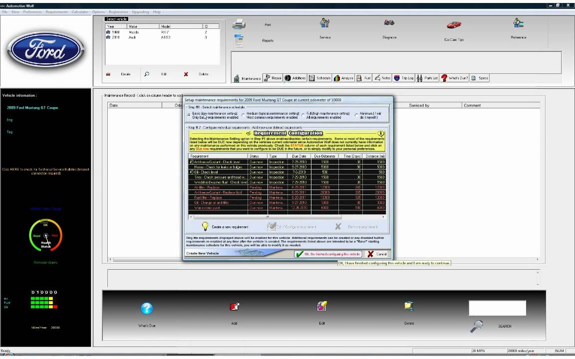Select the 2010 Audi A3 vehicle row
Viewport: 575px width, 359px height.
[x=162, y=37]
